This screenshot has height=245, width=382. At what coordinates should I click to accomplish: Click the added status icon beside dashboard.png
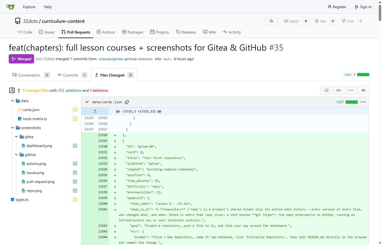pos(75,146)
